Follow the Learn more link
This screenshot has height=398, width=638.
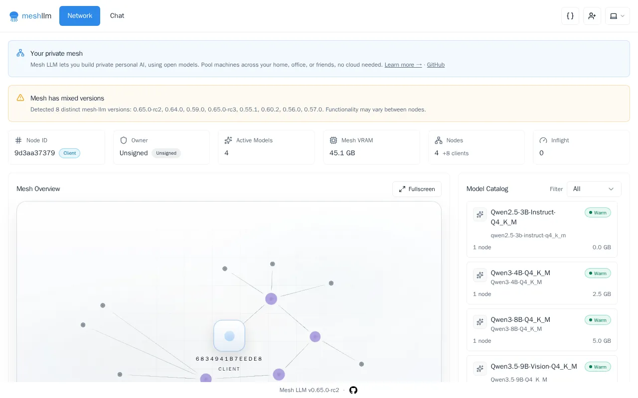pyautogui.click(x=403, y=65)
